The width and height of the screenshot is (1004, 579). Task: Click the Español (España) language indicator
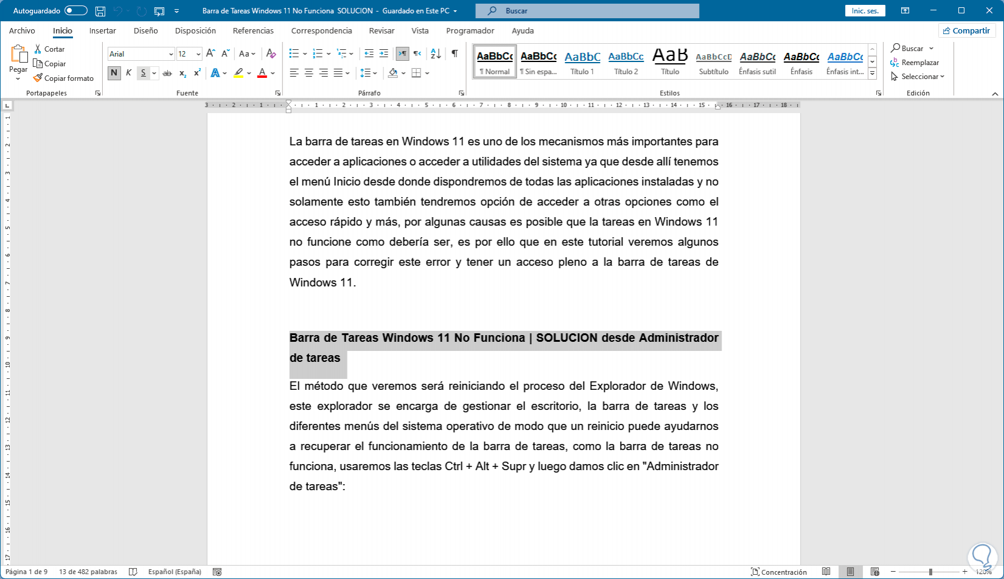pos(175,572)
